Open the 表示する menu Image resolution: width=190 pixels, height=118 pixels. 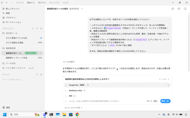tap(42, 3)
